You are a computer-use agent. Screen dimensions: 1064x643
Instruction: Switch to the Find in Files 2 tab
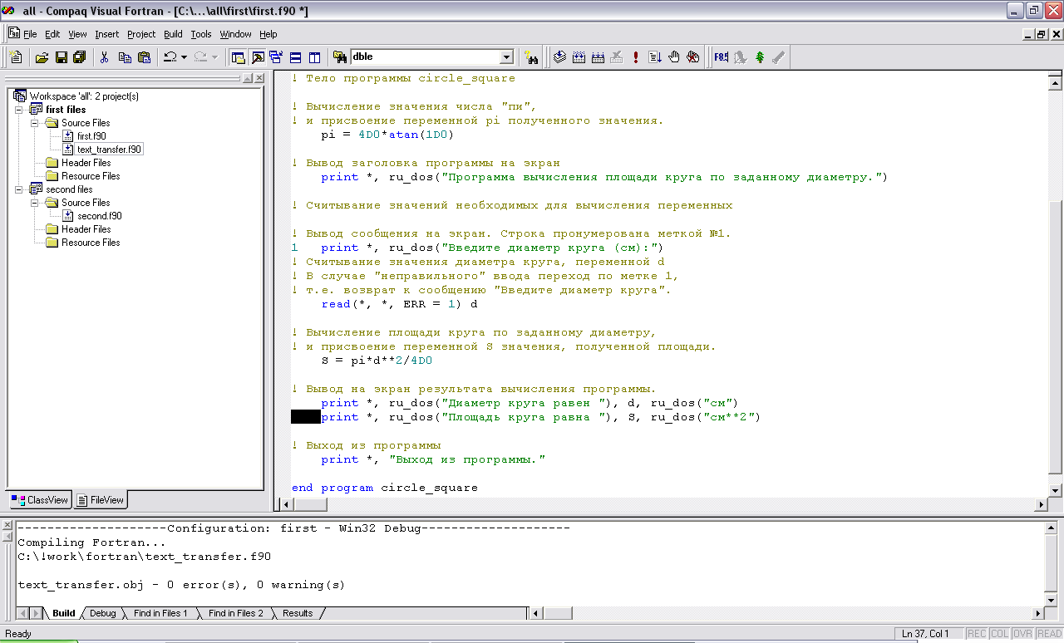[235, 613]
